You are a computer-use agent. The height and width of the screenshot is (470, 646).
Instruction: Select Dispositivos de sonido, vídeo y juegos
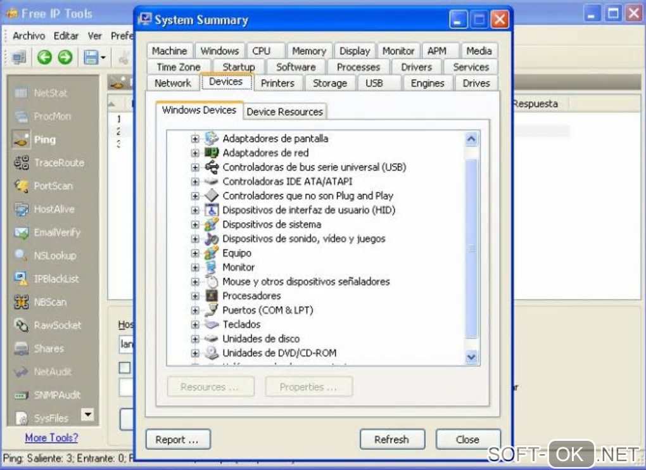(x=304, y=239)
